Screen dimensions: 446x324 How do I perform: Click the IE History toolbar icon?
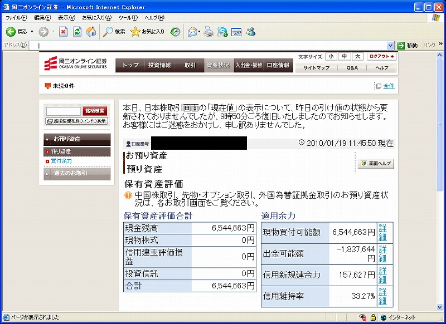(x=175, y=32)
